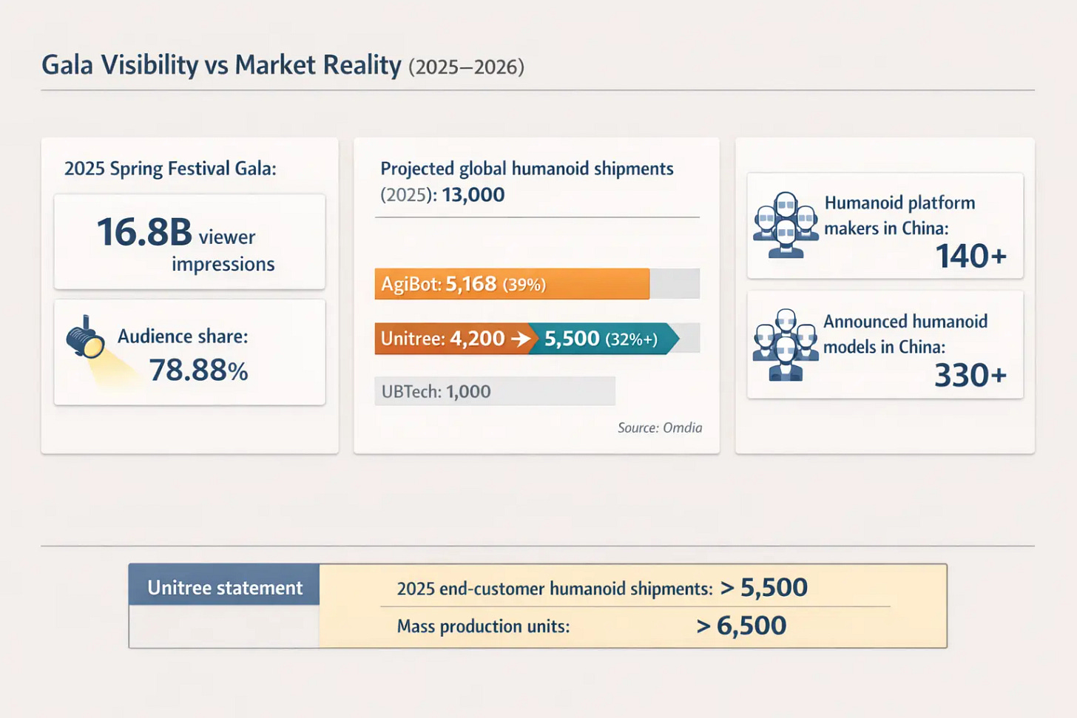
Task: Click the robot group icon next to Announced humanoid models
Action: 786,345
